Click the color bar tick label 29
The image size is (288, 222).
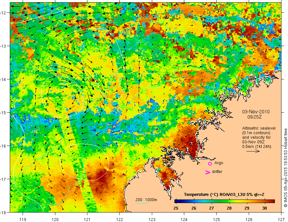coord(247,208)
